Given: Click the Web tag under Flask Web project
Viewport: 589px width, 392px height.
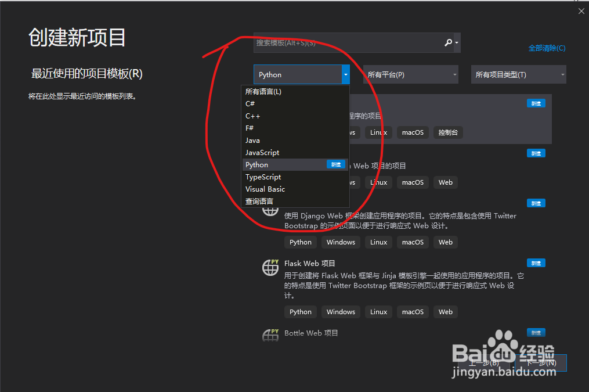Looking at the screenshot, I should point(446,312).
